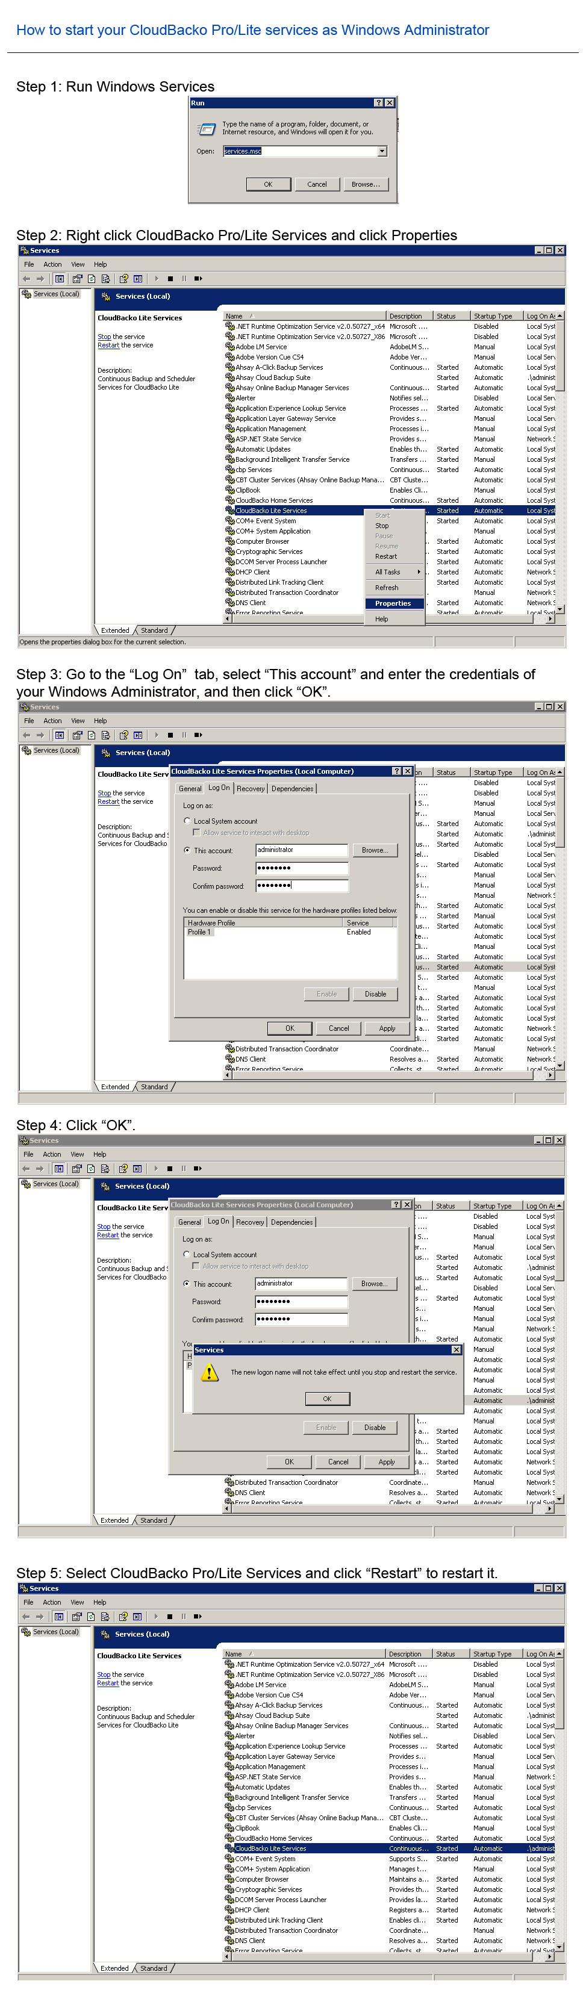
Task: Click the Stop Service square icon in Step 2 toolbar
Action: coord(170,279)
